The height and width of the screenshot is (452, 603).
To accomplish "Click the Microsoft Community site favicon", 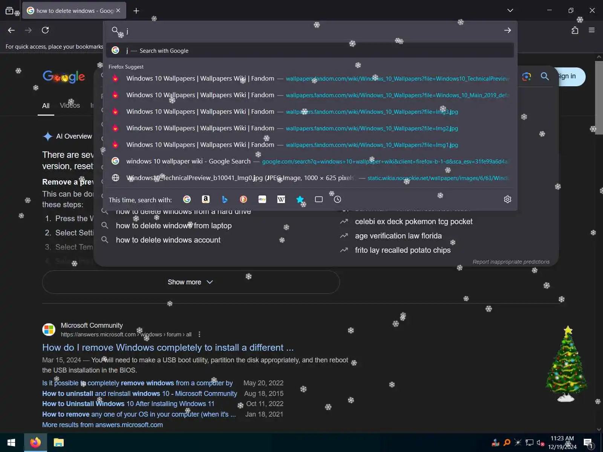I will pyautogui.click(x=49, y=330).
